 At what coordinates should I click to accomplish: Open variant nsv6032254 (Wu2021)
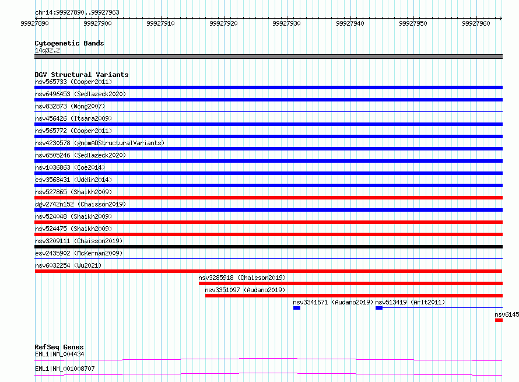(x=68, y=265)
